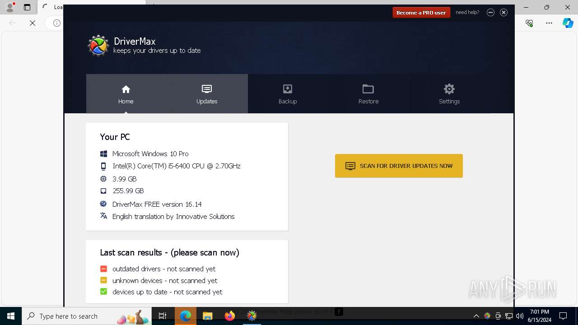Click 'unknown devices - not scanned yet' text
Screen dimensions: 578x325
pyautogui.click(x=165, y=280)
